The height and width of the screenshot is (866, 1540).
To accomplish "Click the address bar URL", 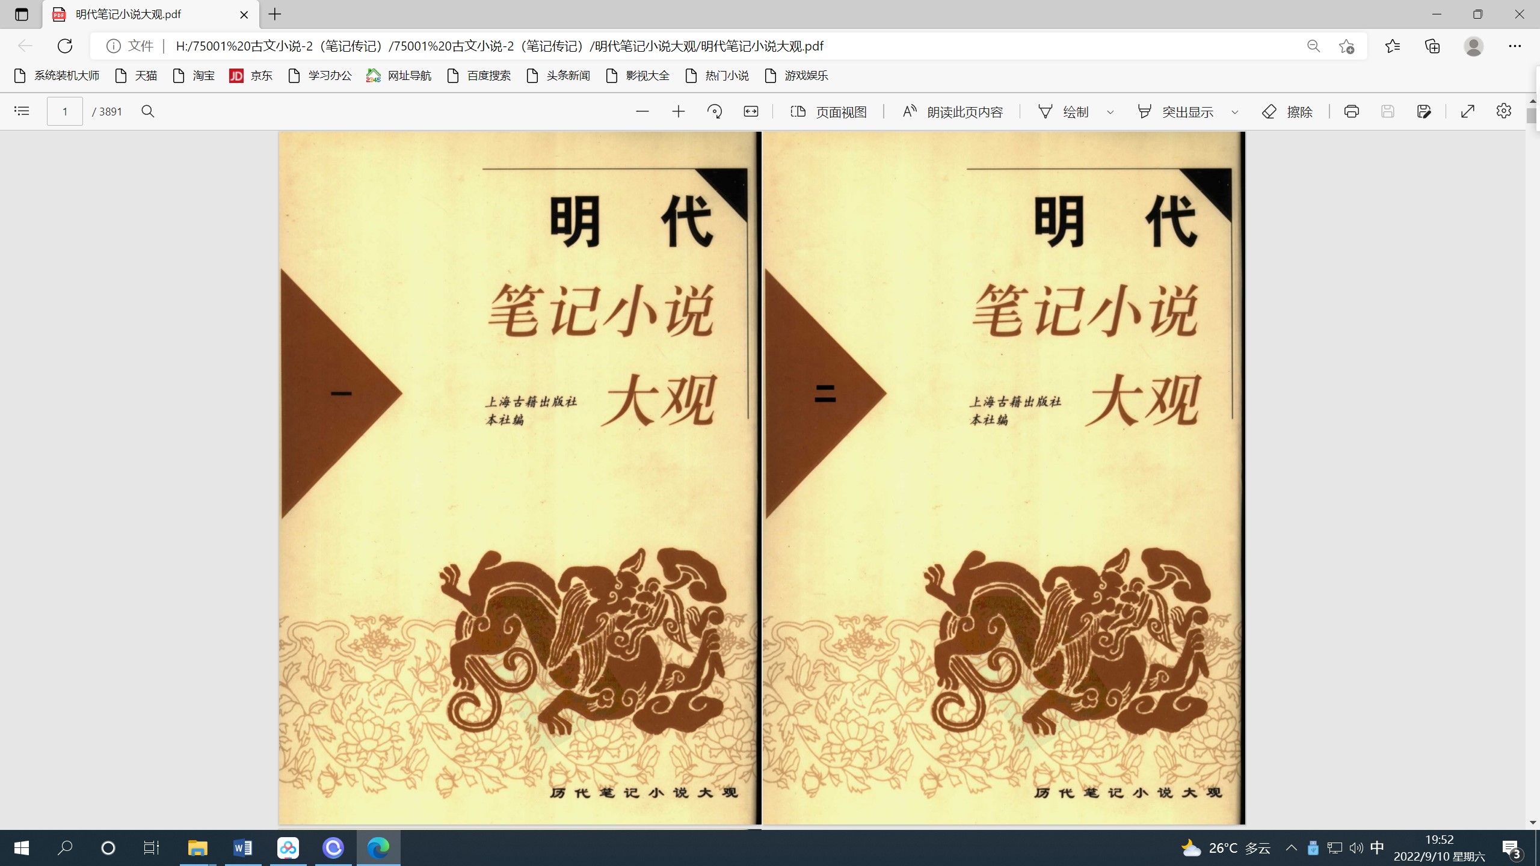I will pyautogui.click(x=499, y=46).
